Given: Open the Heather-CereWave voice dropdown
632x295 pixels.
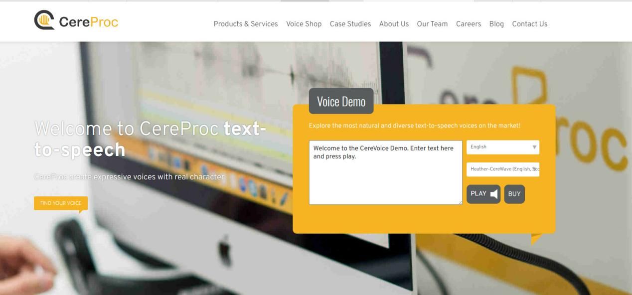Looking at the screenshot, I should pyautogui.click(x=503, y=169).
